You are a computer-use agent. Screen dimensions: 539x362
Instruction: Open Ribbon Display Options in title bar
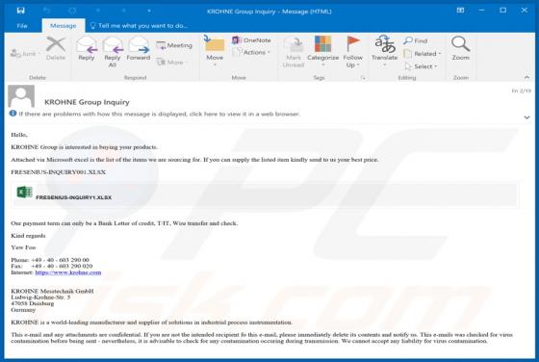click(460, 11)
